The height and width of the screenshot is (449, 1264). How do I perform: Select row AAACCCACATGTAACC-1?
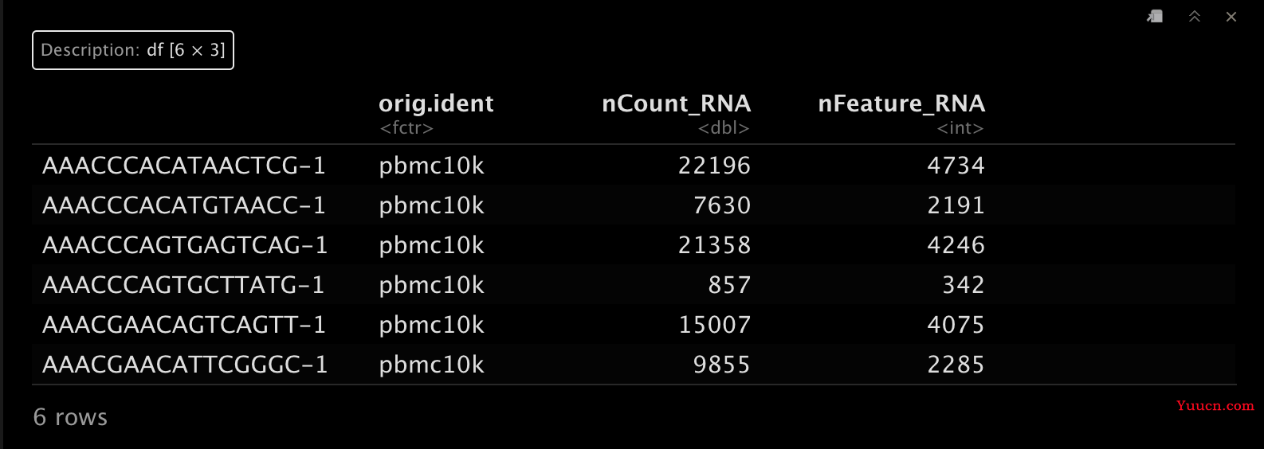click(634, 205)
